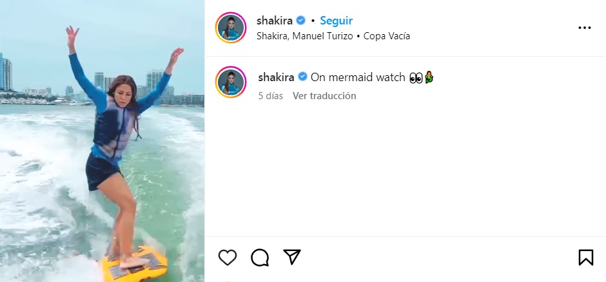
Task: Click verified badge in the caption line
Action: [x=302, y=77]
